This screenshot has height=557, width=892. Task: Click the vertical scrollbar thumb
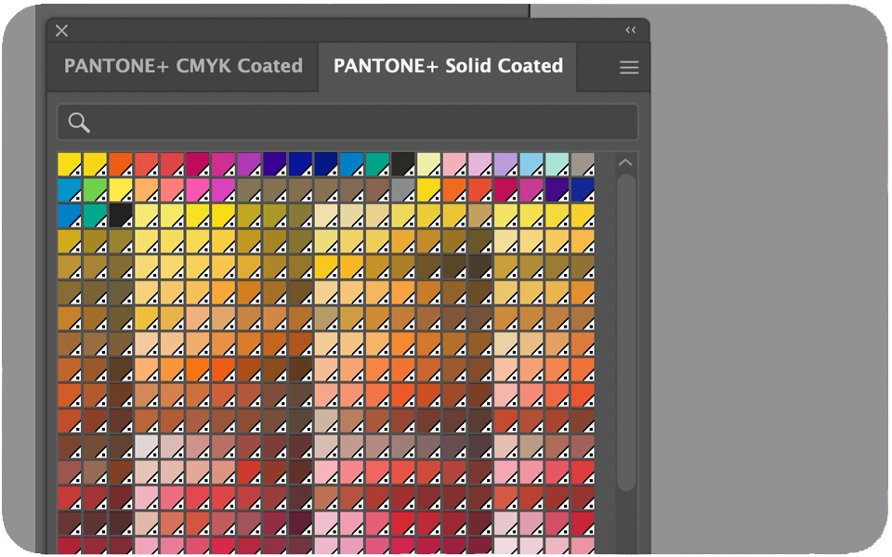coord(625,333)
